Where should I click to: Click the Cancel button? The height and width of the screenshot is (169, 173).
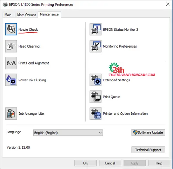click(x=110, y=163)
